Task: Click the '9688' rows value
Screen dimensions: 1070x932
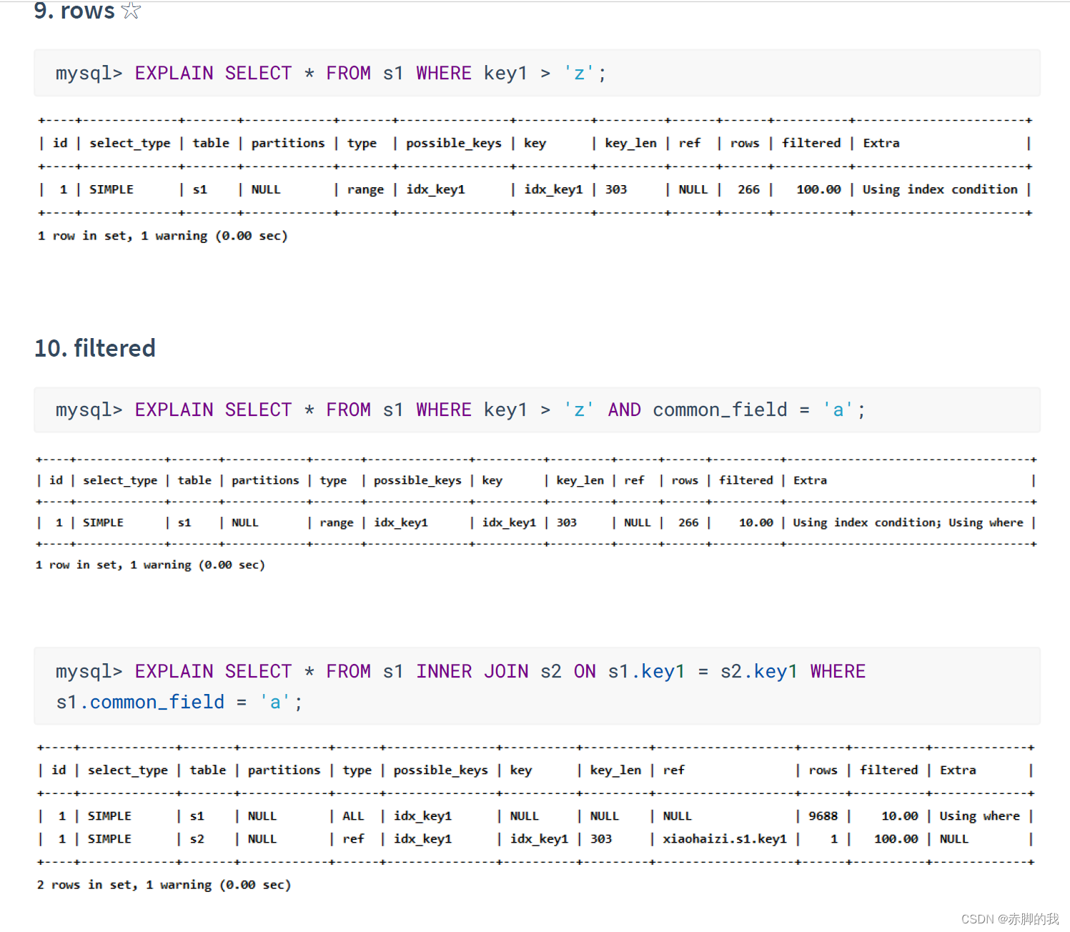Action: tap(823, 815)
